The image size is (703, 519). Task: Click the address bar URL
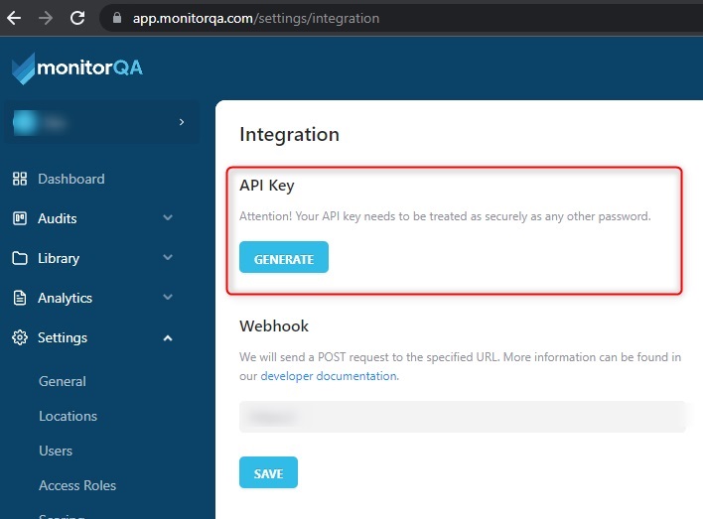256,19
